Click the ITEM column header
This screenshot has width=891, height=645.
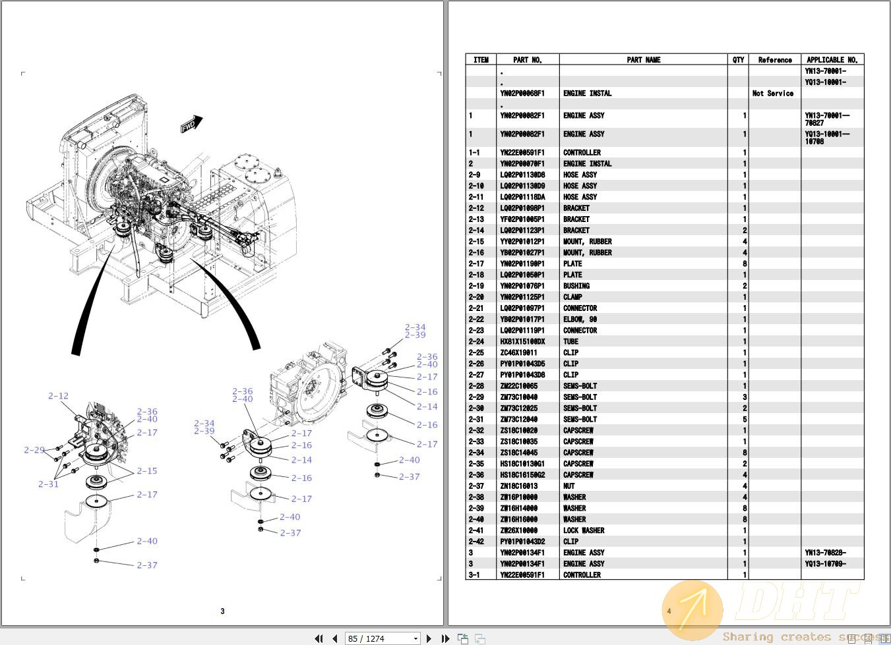(481, 60)
